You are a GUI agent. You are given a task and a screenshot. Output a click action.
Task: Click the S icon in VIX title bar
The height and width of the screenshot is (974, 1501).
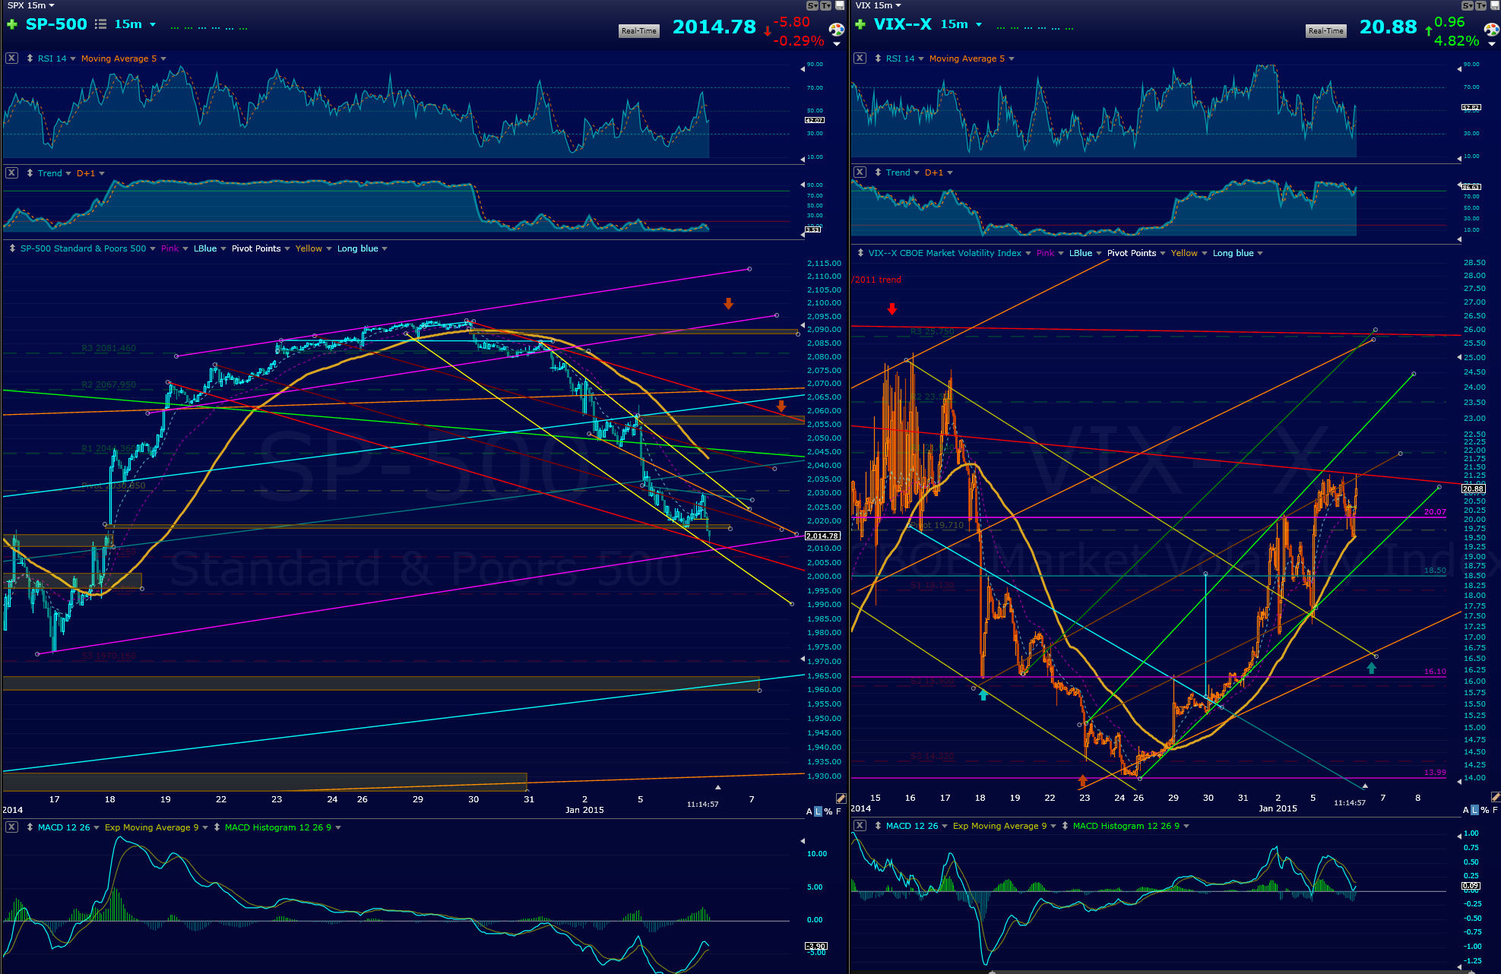[1468, 5]
